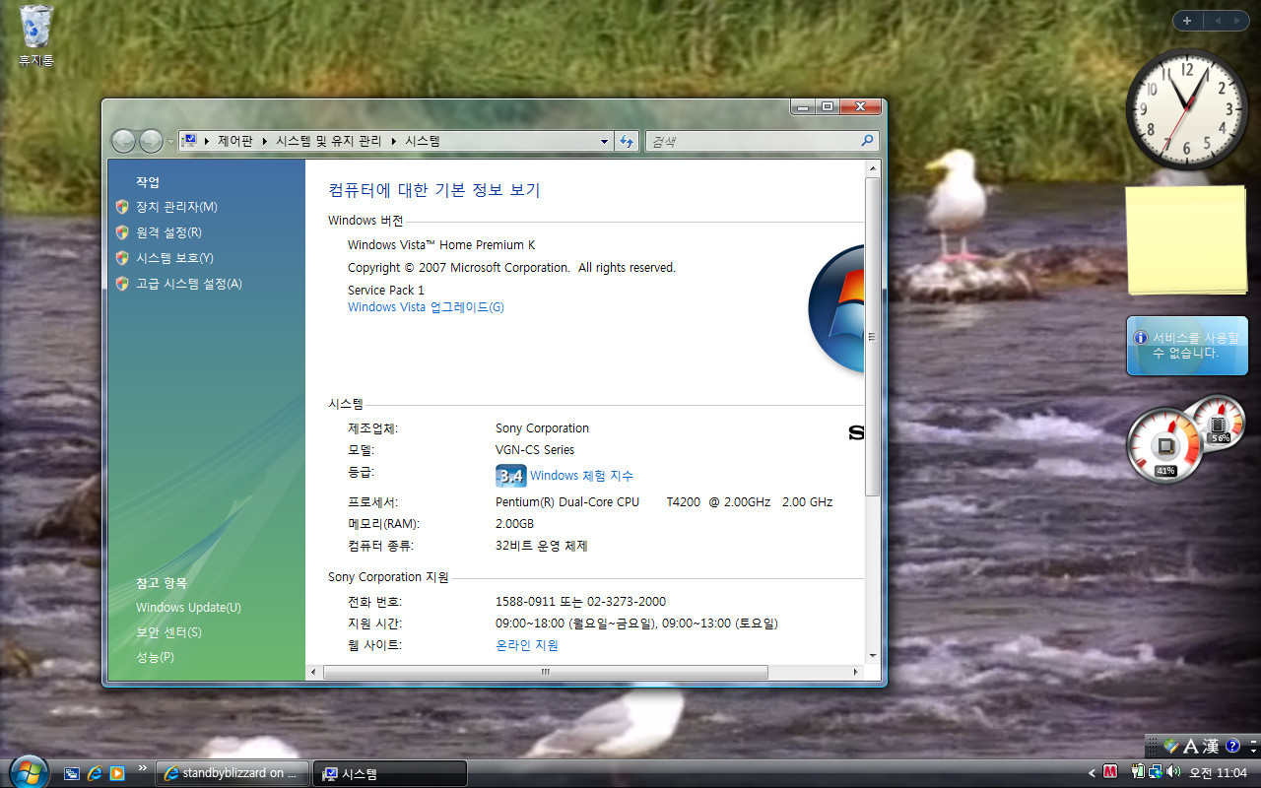This screenshot has height=788, width=1261.
Task: Click the yellow sticky notes gadget
Action: click(1187, 239)
